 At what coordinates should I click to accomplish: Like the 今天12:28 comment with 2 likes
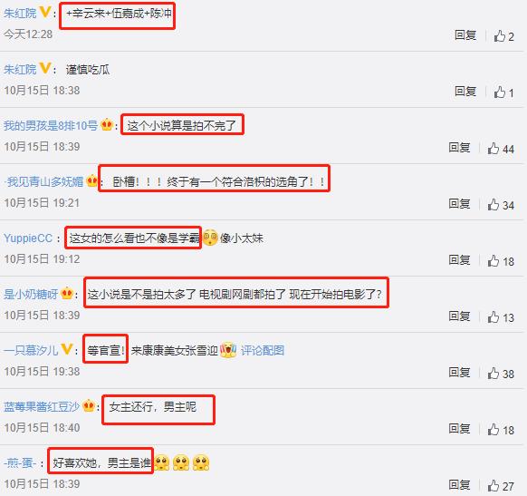pyautogui.click(x=500, y=35)
